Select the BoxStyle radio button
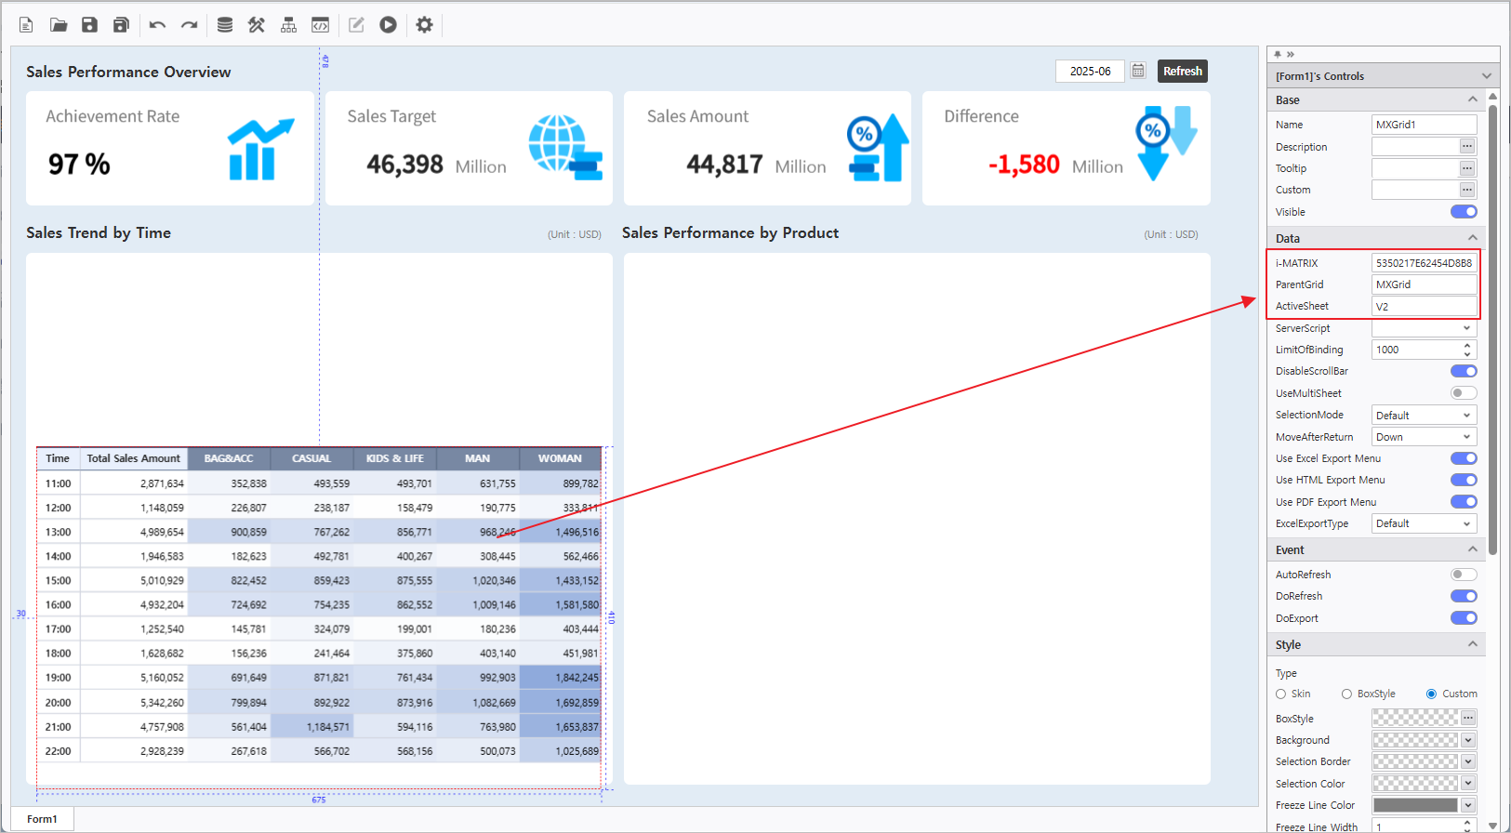 [1346, 694]
